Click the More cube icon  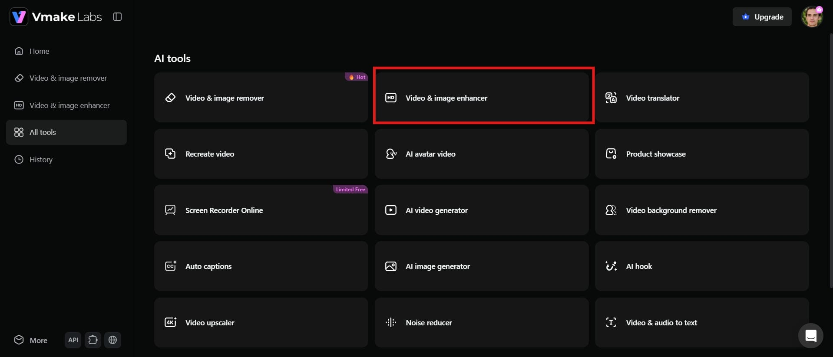[19, 340]
